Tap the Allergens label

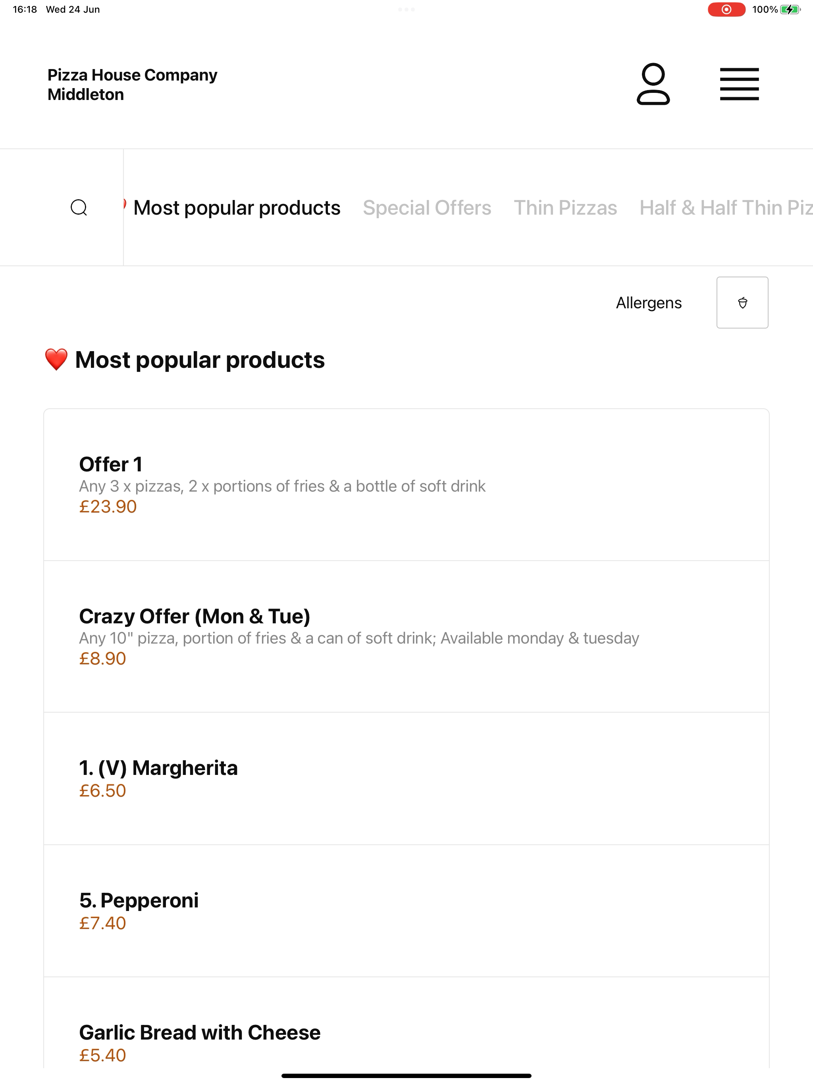tap(649, 303)
